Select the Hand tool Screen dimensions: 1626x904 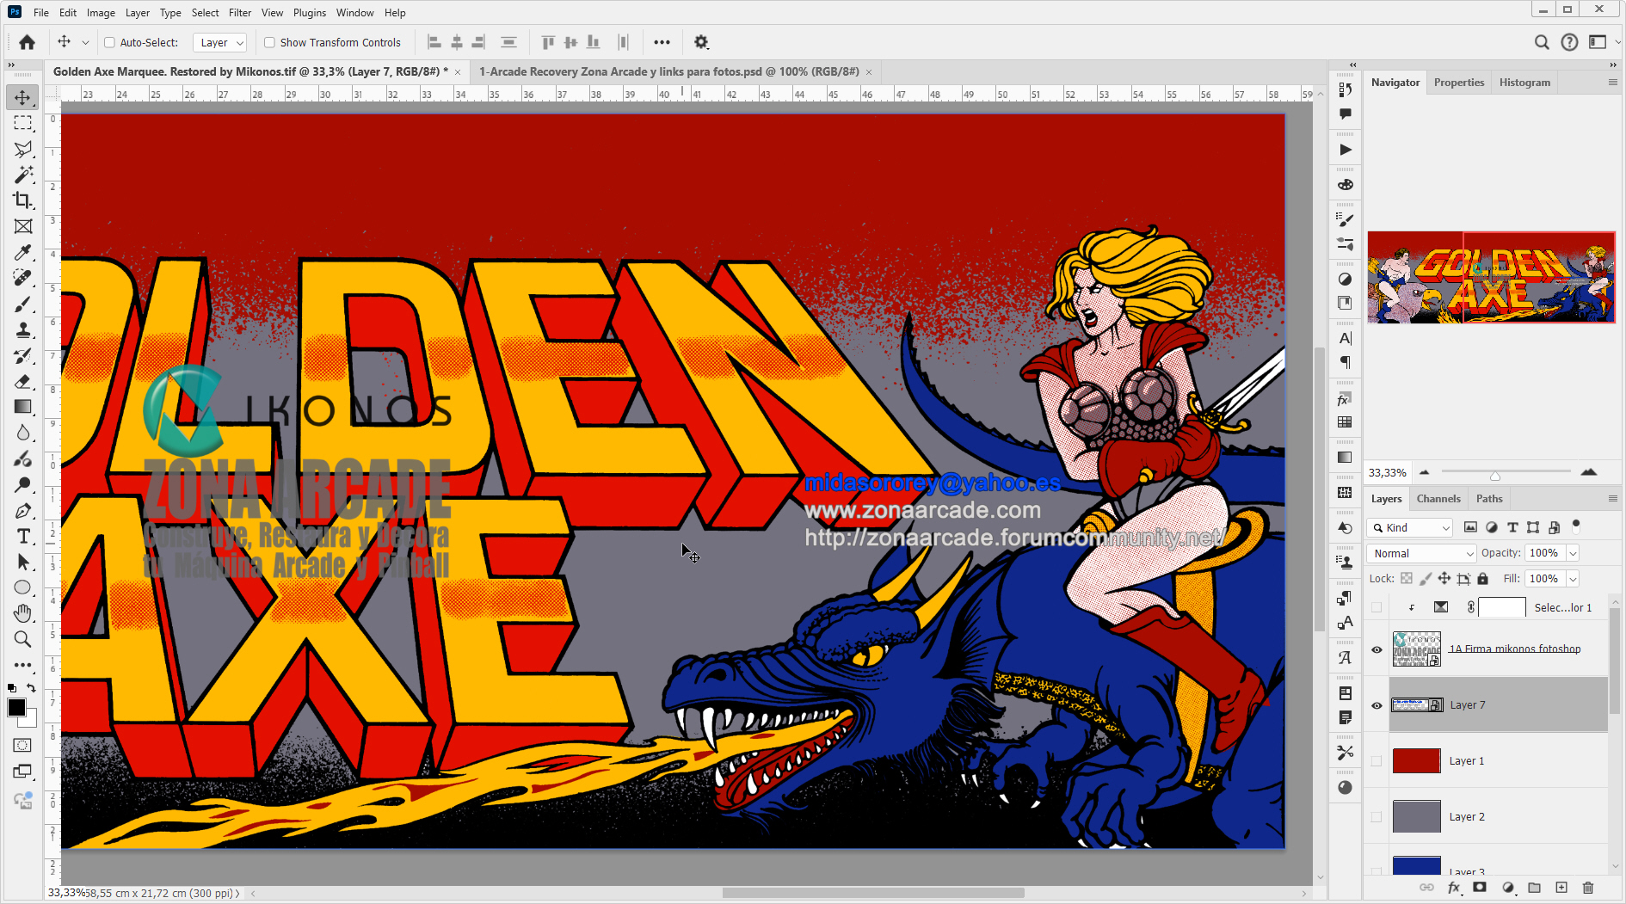[x=23, y=613]
